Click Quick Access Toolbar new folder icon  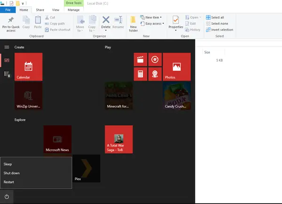click(18, 3)
